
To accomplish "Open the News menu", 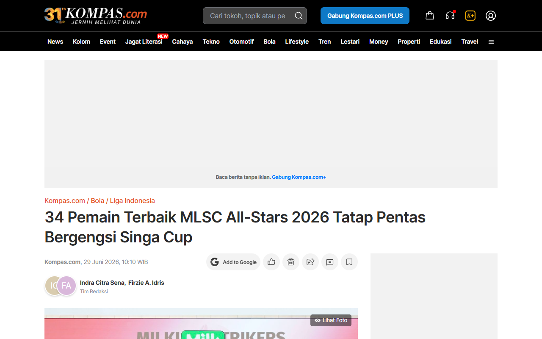I will point(55,42).
